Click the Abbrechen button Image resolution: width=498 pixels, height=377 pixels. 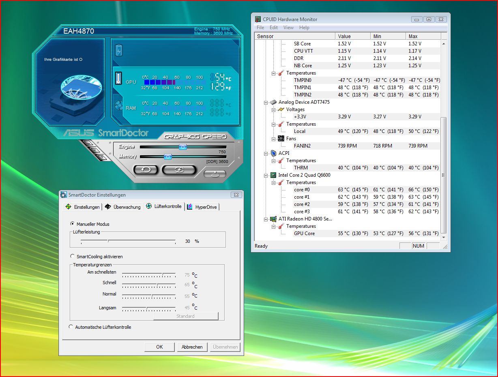[192, 347]
